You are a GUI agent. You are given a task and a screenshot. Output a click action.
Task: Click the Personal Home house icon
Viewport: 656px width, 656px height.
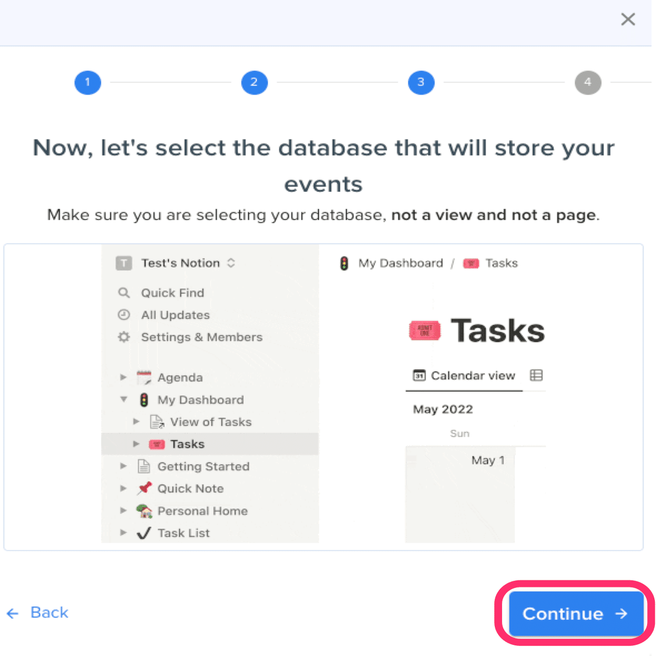click(x=144, y=511)
